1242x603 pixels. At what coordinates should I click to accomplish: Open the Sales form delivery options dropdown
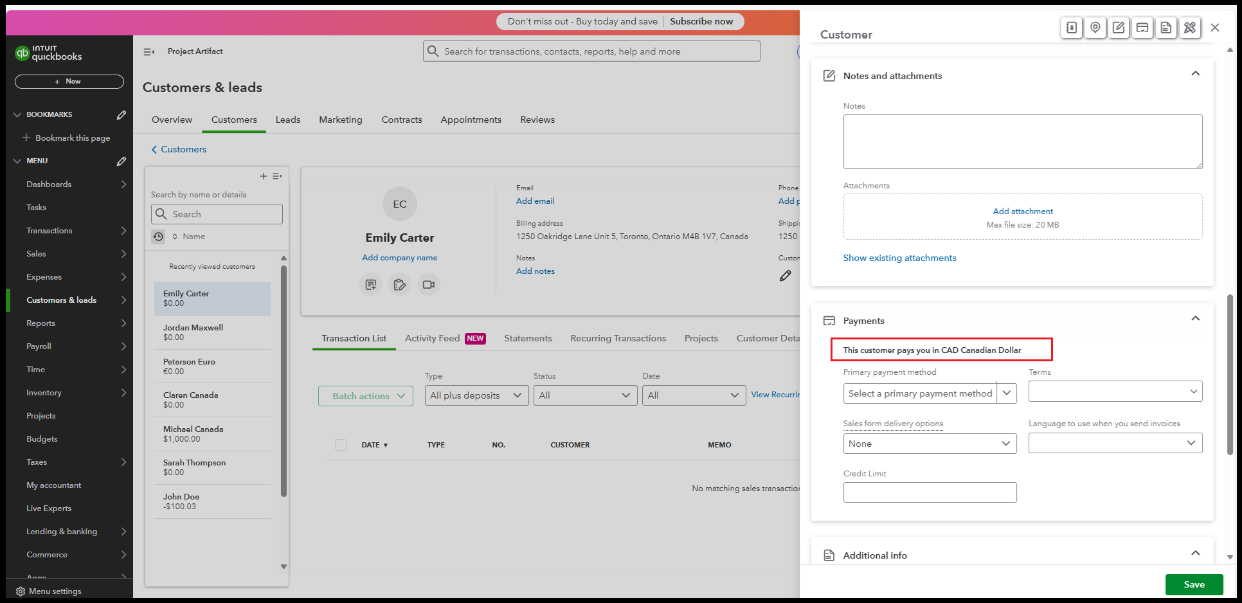pos(930,444)
